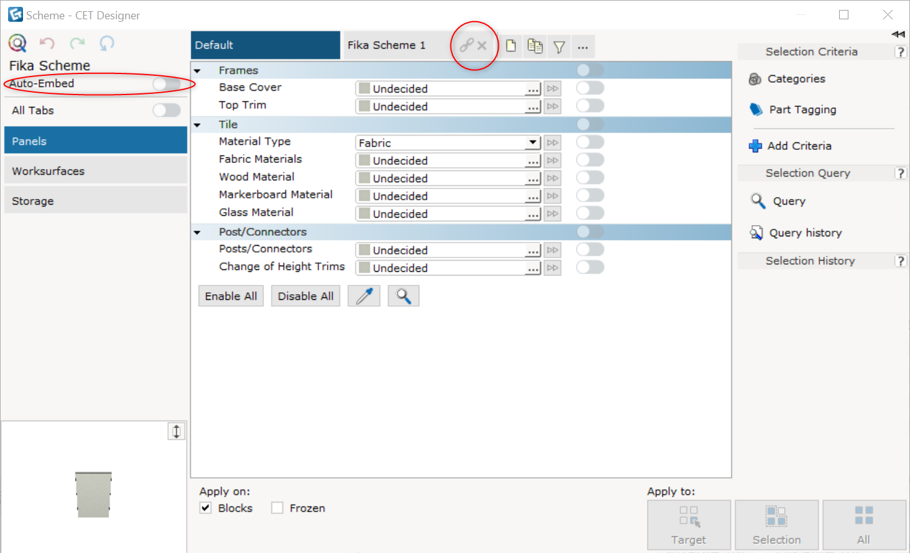Click the redo arrow icon
The width and height of the screenshot is (910, 553).
coord(77,43)
